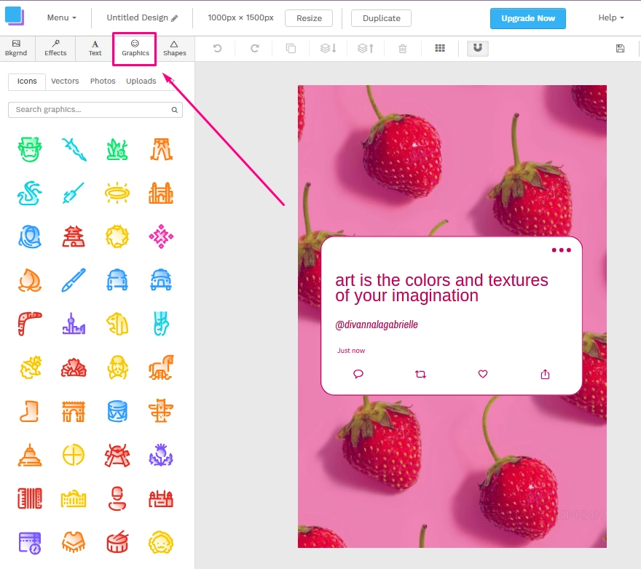Select the Shapes tool
641x569 pixels.
(174, 49)
